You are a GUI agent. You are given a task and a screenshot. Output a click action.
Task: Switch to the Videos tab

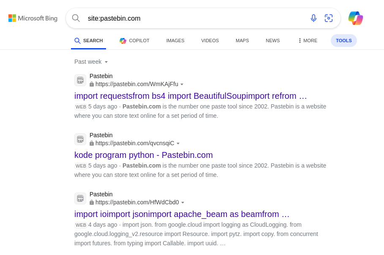coord(210,41)
